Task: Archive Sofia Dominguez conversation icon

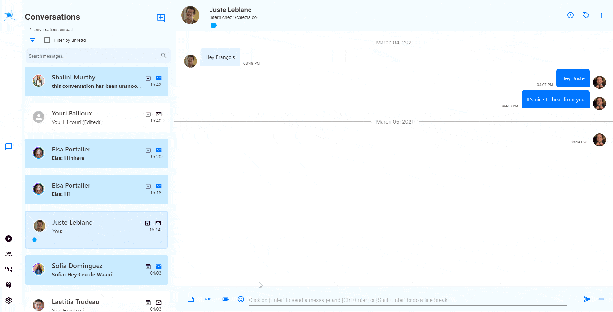Action: click(148, 267)
